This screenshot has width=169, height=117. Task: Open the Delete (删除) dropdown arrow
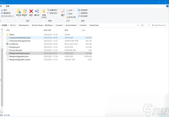tap(31, 16)
